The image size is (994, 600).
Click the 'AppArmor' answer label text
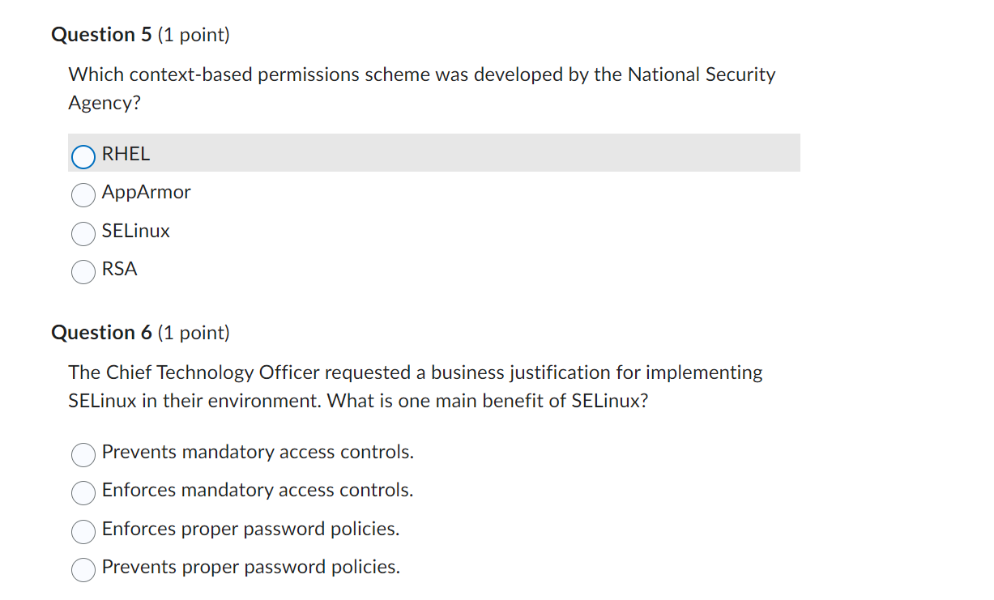pyautogui.click(x=147, y=193)
